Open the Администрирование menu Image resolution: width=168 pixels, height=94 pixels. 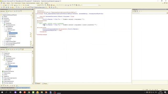pyautogui.click(x=31, y=3)
